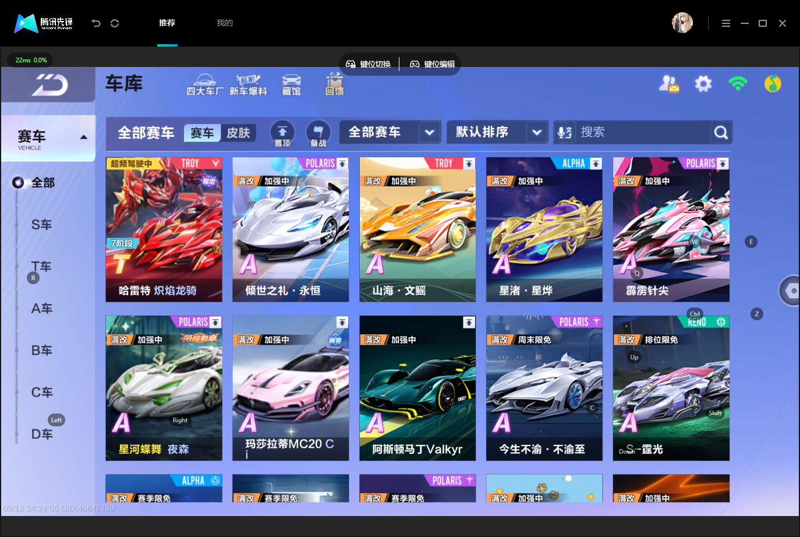800x537 pixels.
Task: Select C车 category in sidebar
Action: 41,393
